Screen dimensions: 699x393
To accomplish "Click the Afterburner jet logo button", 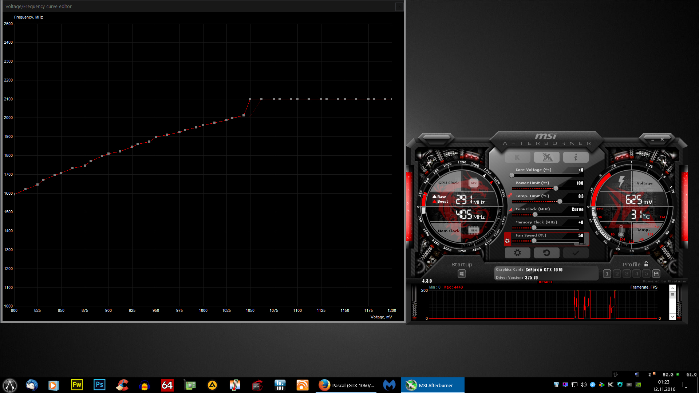I will (x=546, y=157).
